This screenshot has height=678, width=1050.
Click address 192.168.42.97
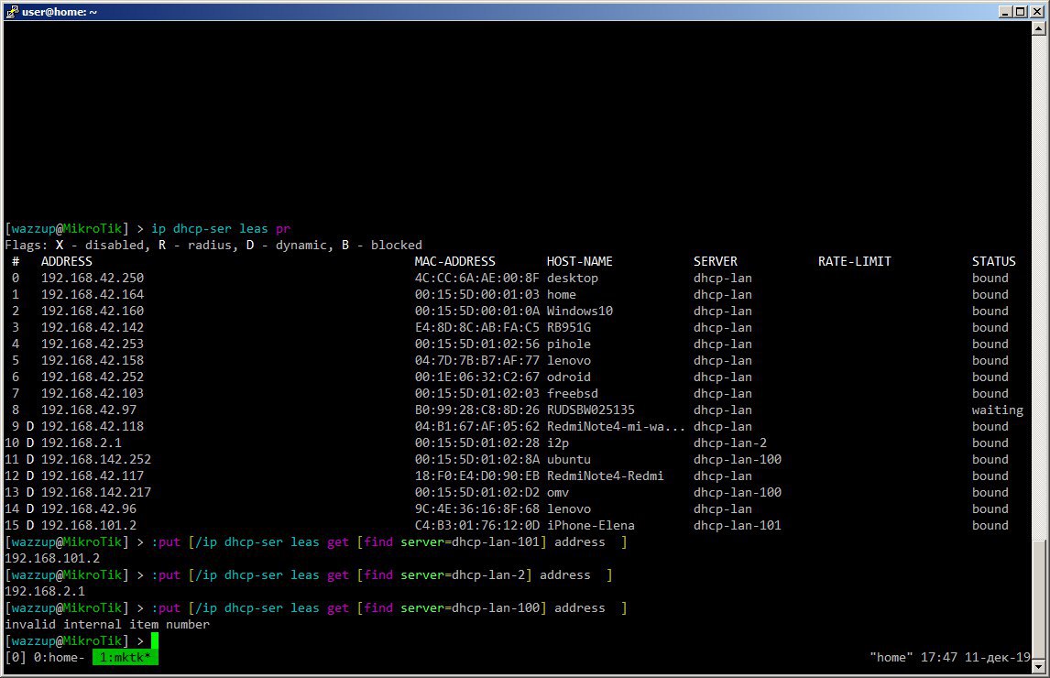click(88, 410)
